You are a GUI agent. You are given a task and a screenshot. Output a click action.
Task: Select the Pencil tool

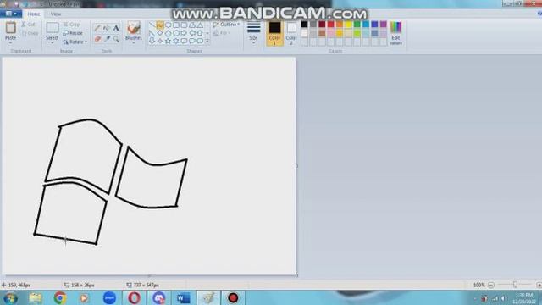pyautogui.click(x=98, y=28)
